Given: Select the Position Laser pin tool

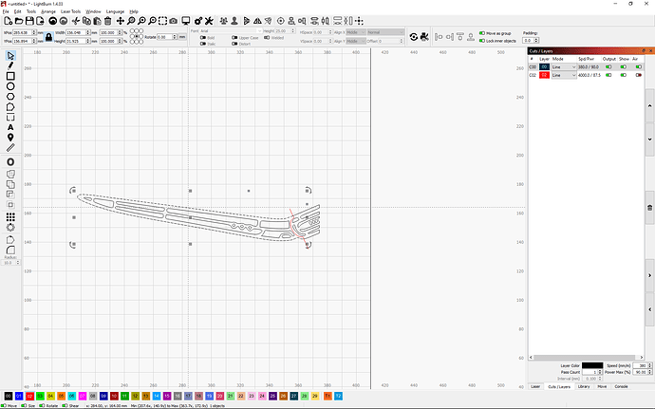Looking at the screenshot, I should click(10, 138).
